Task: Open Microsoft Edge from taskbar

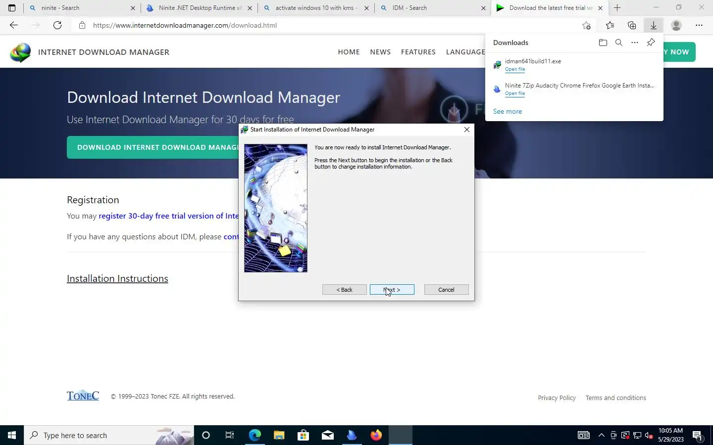Action: [255, 435]
